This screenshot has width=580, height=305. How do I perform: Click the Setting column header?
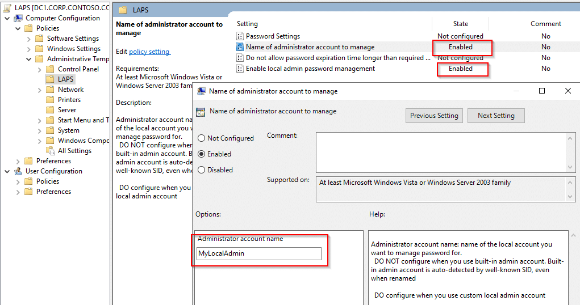click(x=248, y=24)
